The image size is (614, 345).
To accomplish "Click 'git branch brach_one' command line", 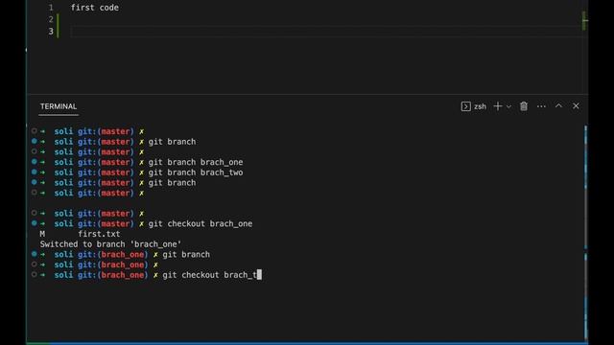I will pos(196,162).
